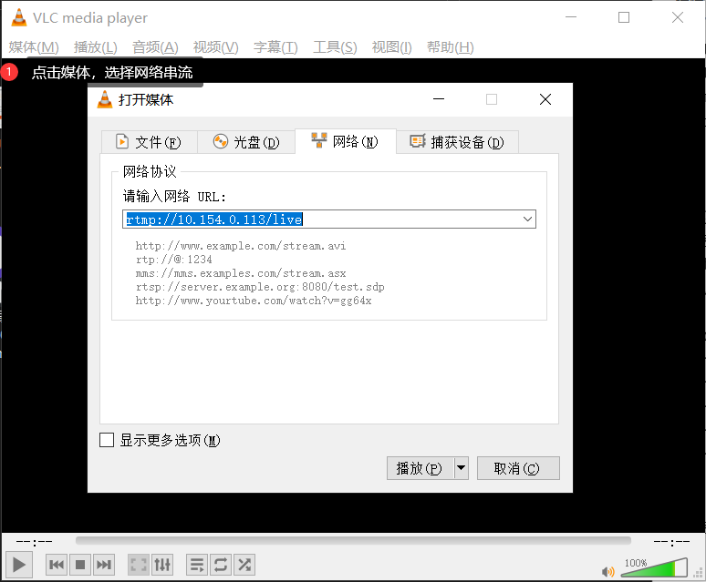Adjust the 100% volume slider
Viewport: 706px width, 582px height.
tap(654, 567)
